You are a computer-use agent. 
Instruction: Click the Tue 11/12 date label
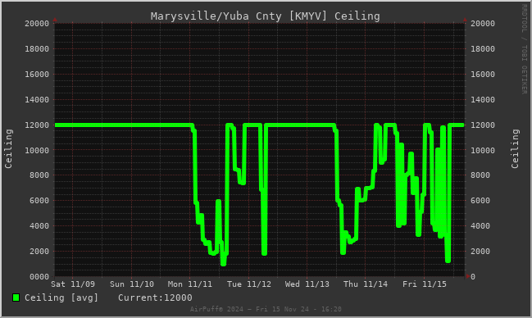[x=249, y=284]
